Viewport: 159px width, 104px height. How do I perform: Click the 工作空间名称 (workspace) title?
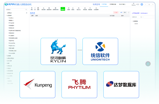click(140, 13)
